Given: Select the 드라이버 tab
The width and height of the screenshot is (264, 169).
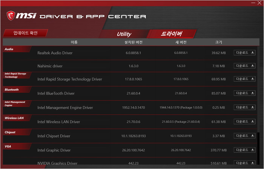Looking at the screenshot, I should 171,34.
